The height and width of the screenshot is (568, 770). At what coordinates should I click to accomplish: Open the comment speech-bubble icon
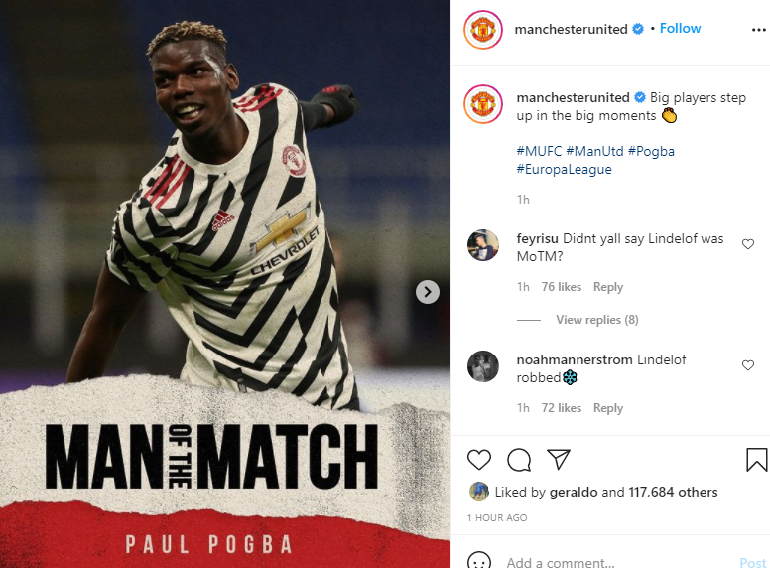point(519,460)
